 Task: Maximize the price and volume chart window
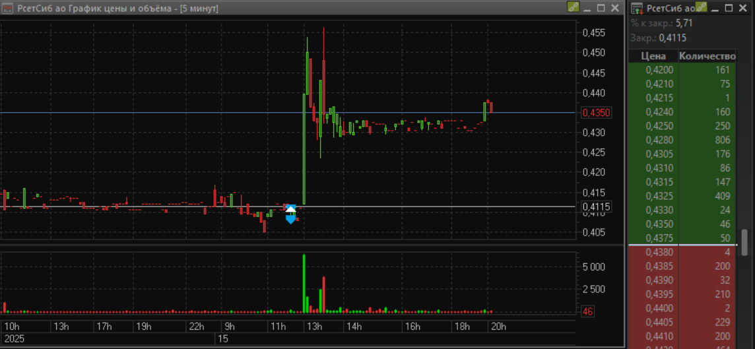[x=601, y=8]
